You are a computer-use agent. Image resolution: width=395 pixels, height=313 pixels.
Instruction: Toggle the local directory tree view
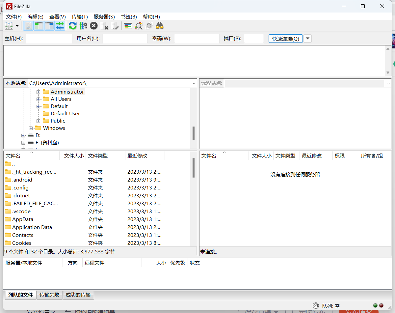39,25
